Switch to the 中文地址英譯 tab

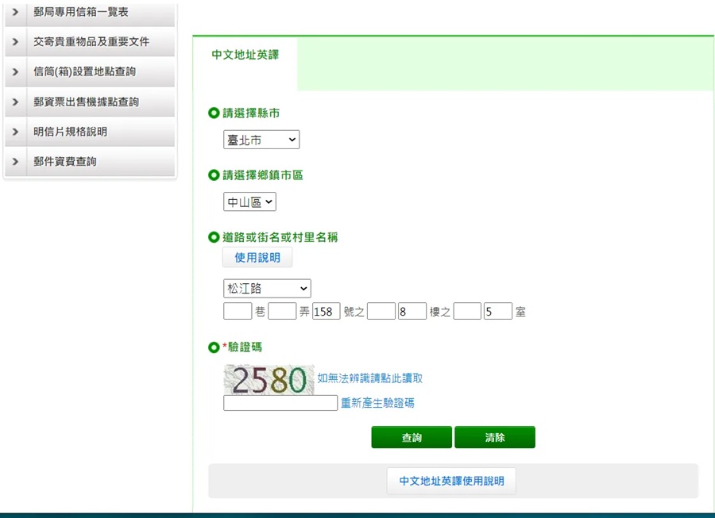coord(245,56)
